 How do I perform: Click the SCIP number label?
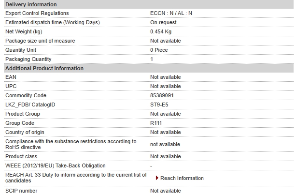21,191
